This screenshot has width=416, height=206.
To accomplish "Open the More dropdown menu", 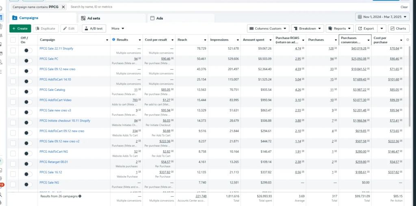I will point(118,28).
